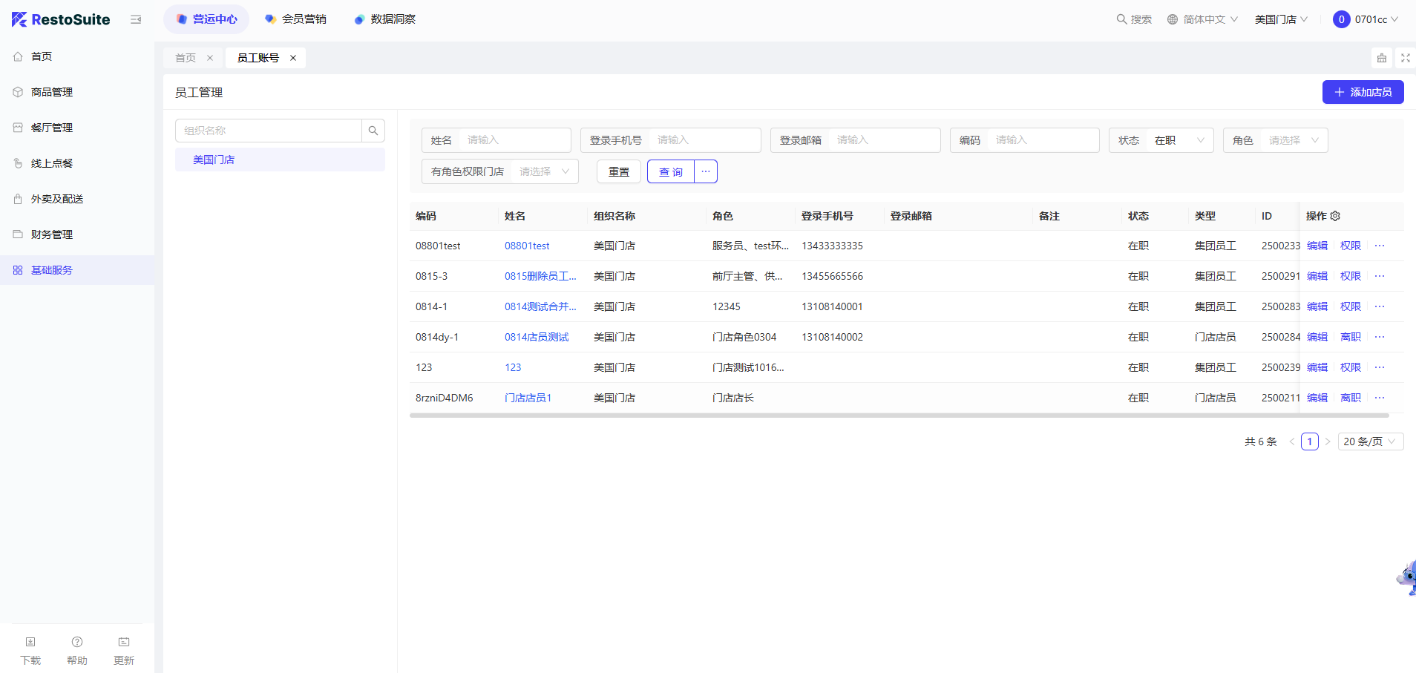Expand the 简体中文 language selector
Image resolution: width=1416 pixels, height=673 pixels.
click(1202, 19)
